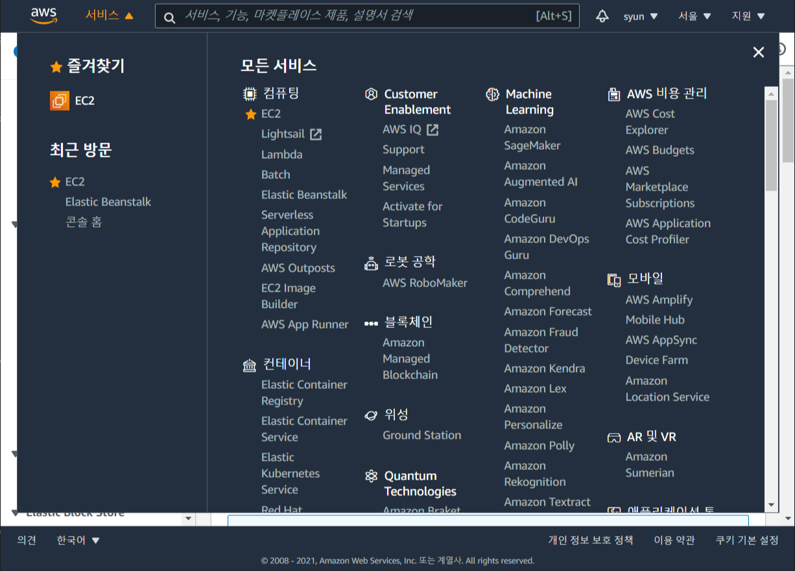Click the star beside EC2 in 최근 방문

[56, 182]
